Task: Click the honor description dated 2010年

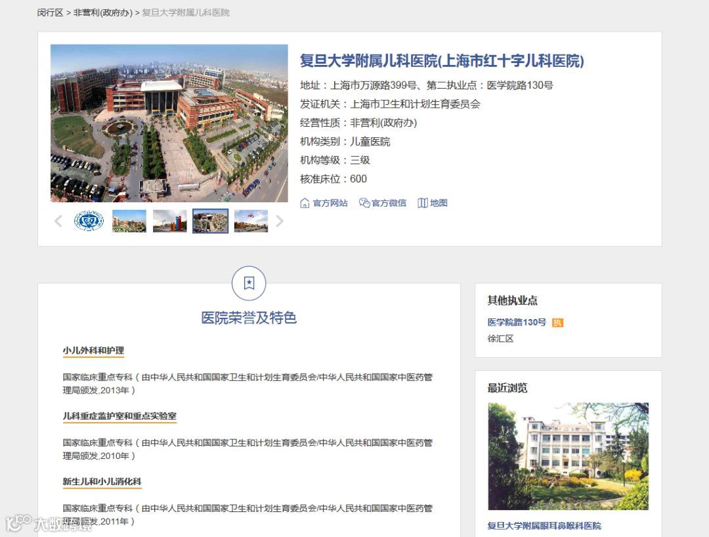Action: 247,449
